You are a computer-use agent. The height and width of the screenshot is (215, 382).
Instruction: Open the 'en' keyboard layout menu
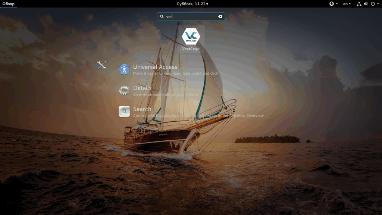tap(347, 4)
